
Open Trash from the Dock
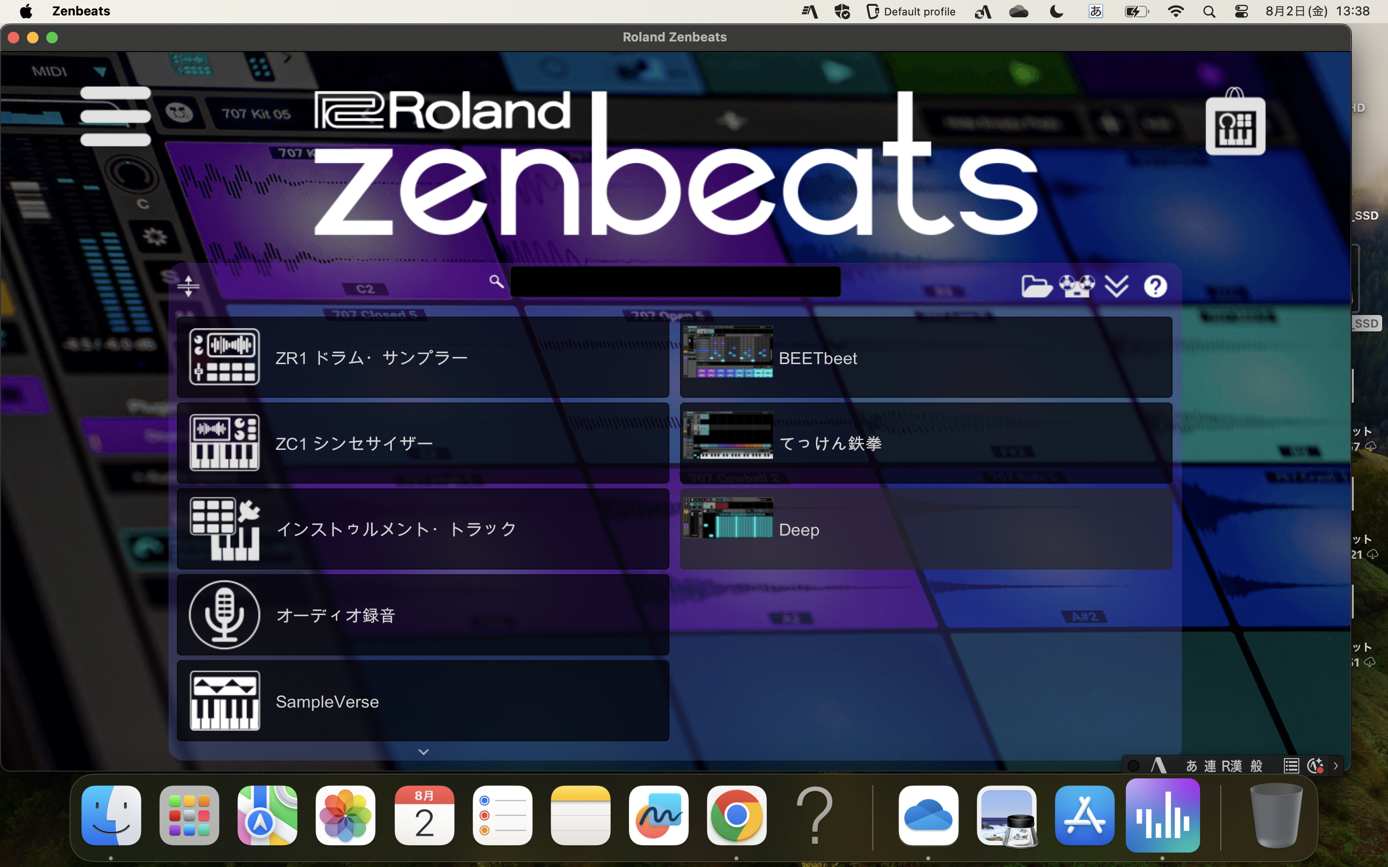(1276, 815)
